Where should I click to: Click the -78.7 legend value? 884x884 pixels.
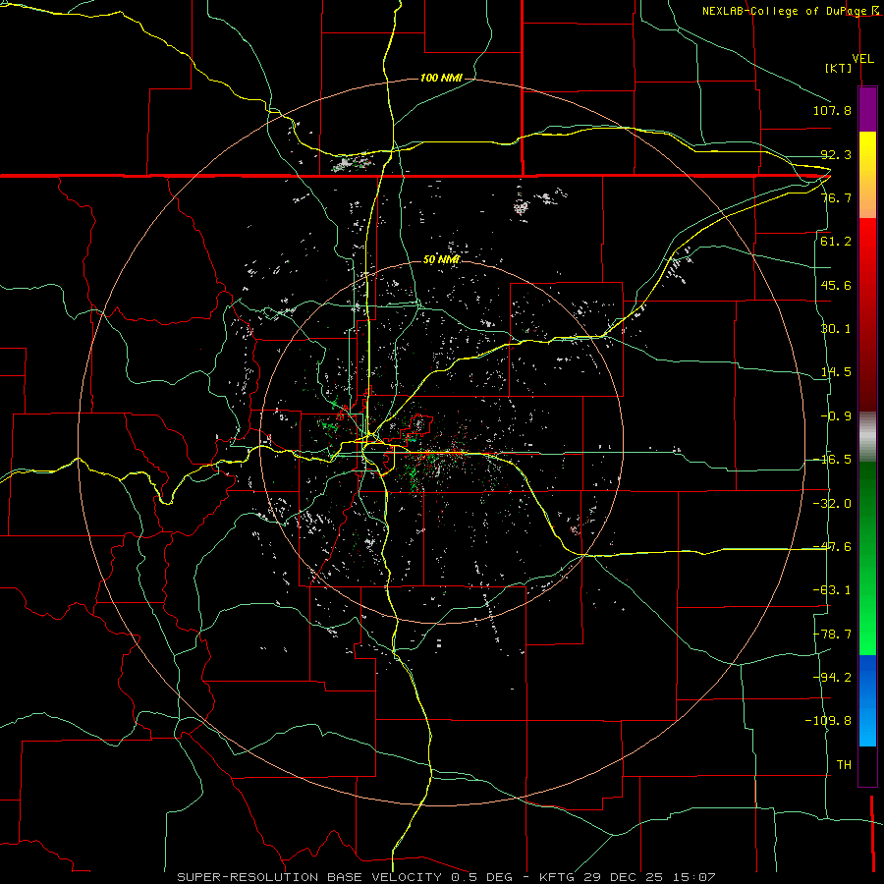(832, 635)
